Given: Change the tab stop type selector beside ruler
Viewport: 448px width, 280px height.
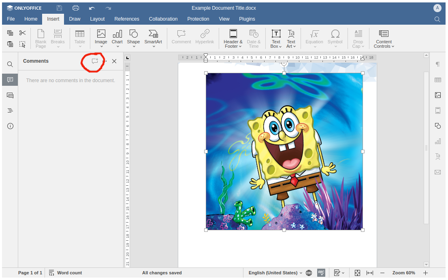Looking at the screenshot, I should [x=128, y=57].
